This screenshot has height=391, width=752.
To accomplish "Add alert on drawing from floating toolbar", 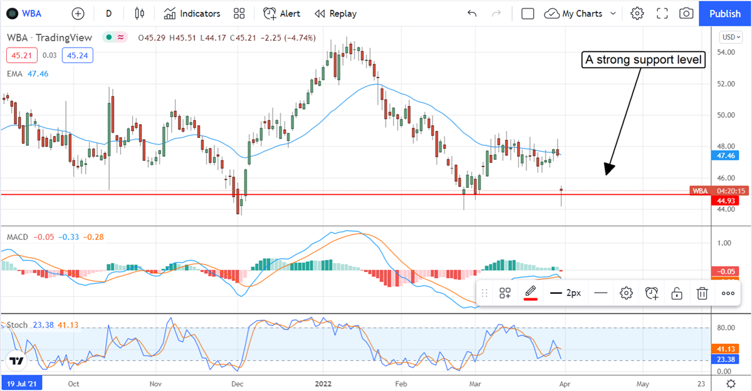I will (652, 293).
